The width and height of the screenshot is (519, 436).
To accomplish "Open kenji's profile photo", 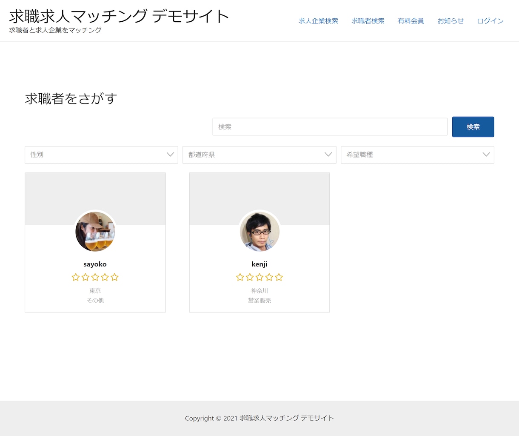I will [x=259, y=232].
